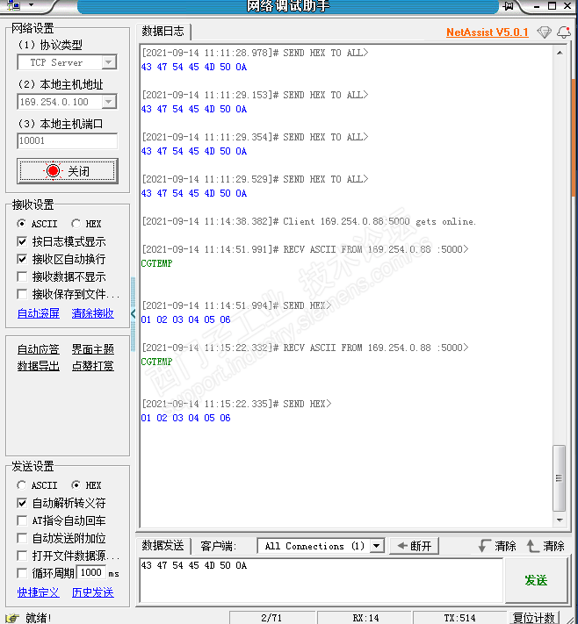578x624 pixels.
Task: Click the 清除接收 link
Action: 93,313
